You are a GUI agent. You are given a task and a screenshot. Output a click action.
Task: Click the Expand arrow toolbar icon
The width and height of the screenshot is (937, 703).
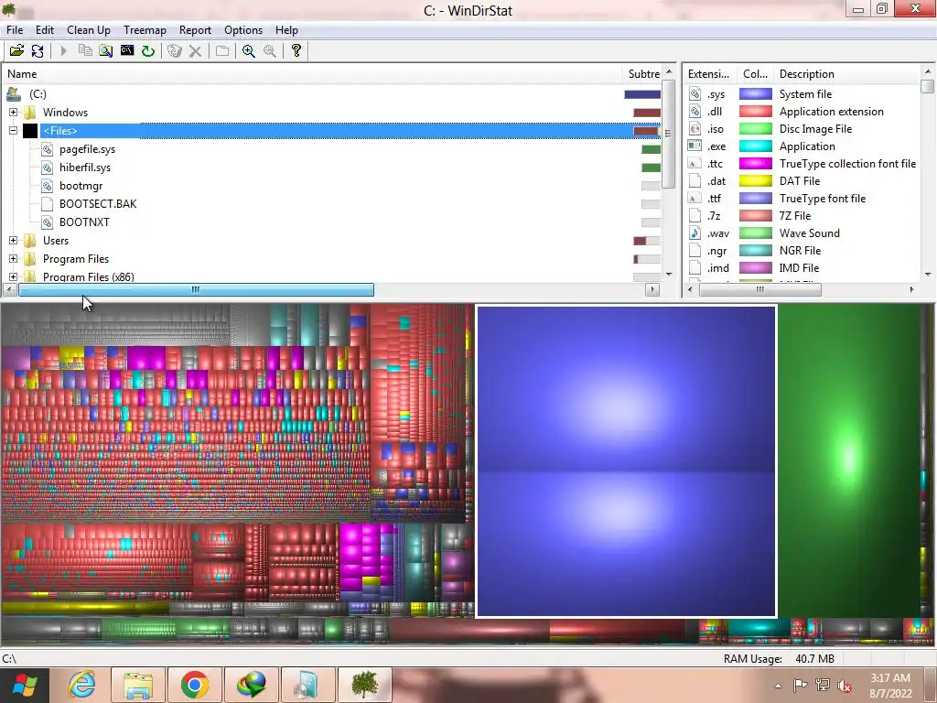pos(63,51)
